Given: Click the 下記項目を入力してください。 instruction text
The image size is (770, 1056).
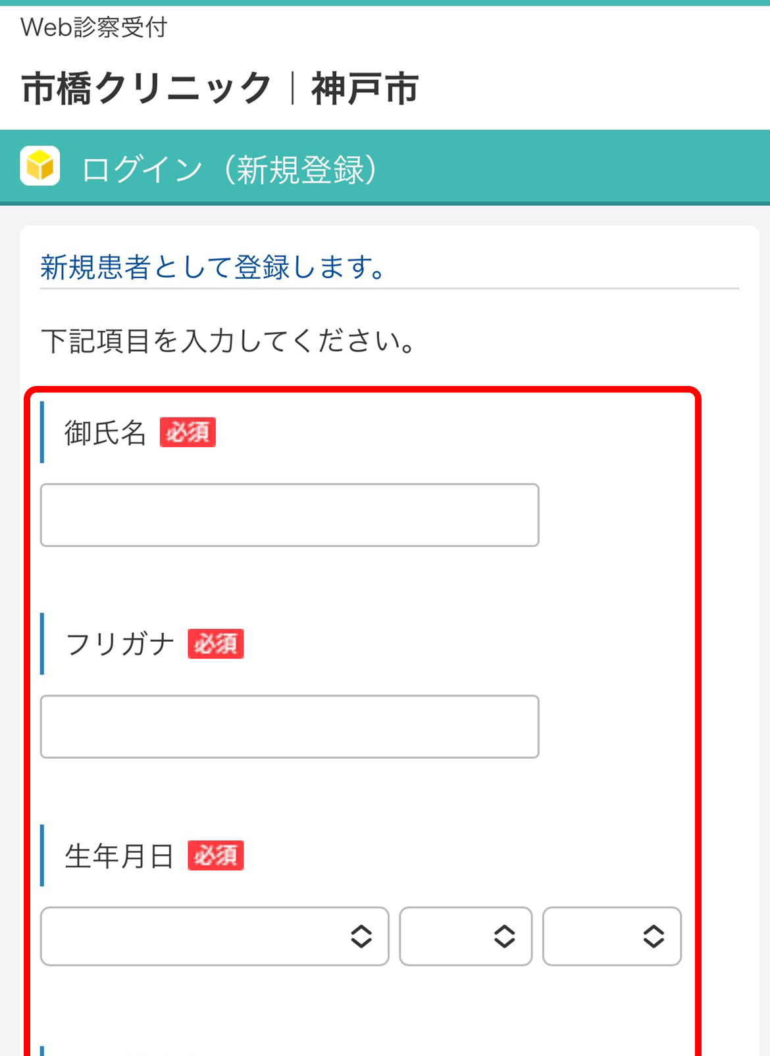Looking at the screenshot, I should pos(228,341).
